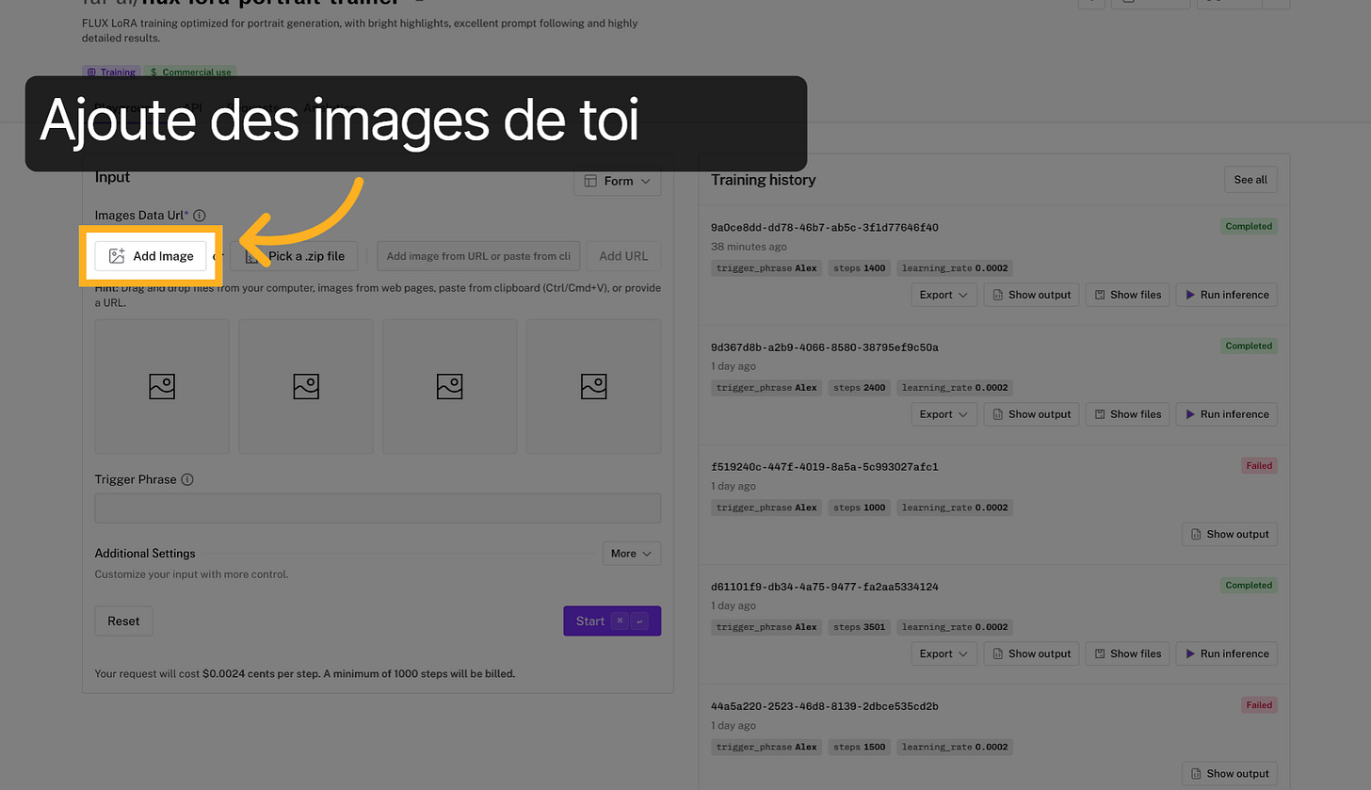Click the Run inference play icon on latest run
This screenshot has height=790, width=1371.
coord(1190,294)
